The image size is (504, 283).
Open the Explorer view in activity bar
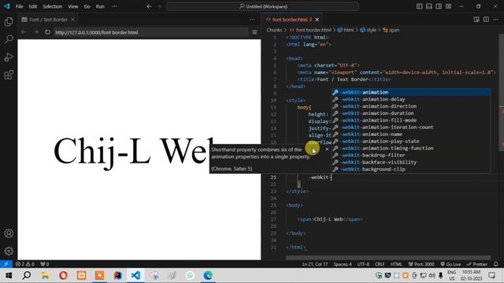(9, 21)
